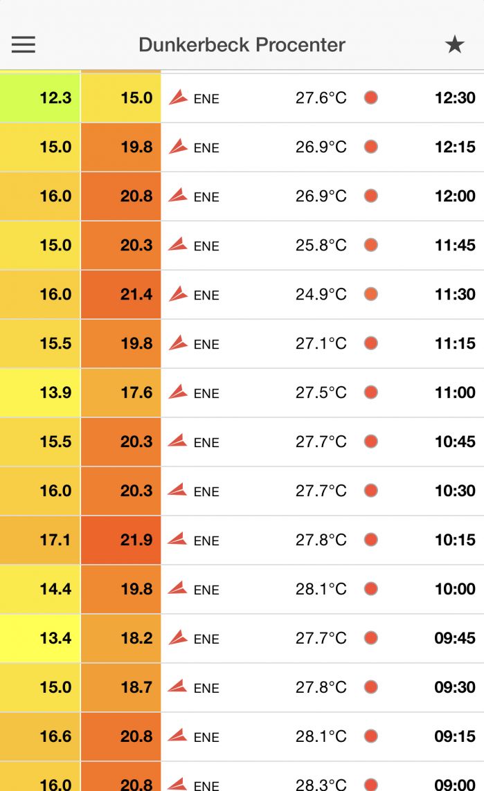Select the 12:15 time label
484x791 pixels.
(x=455, y=147)
